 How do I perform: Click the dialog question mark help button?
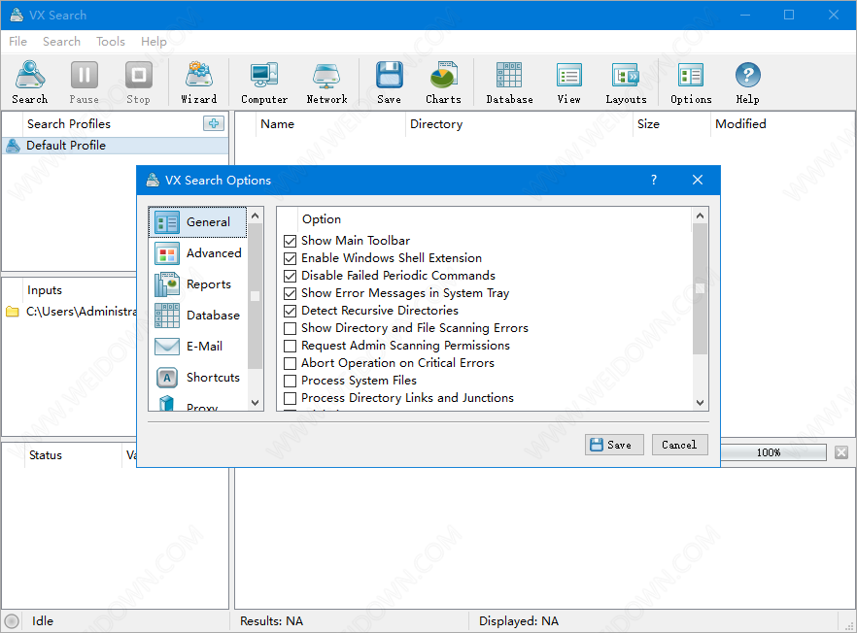pyautogui.click(x=654, y=180)
